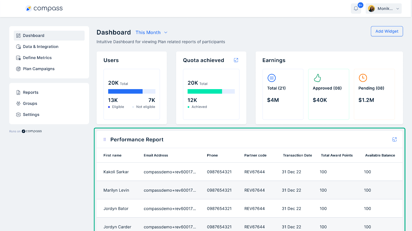Screen dimensions: 412x231
Task: Switch to the Dashboard menu item
Action: pos(33,35)
